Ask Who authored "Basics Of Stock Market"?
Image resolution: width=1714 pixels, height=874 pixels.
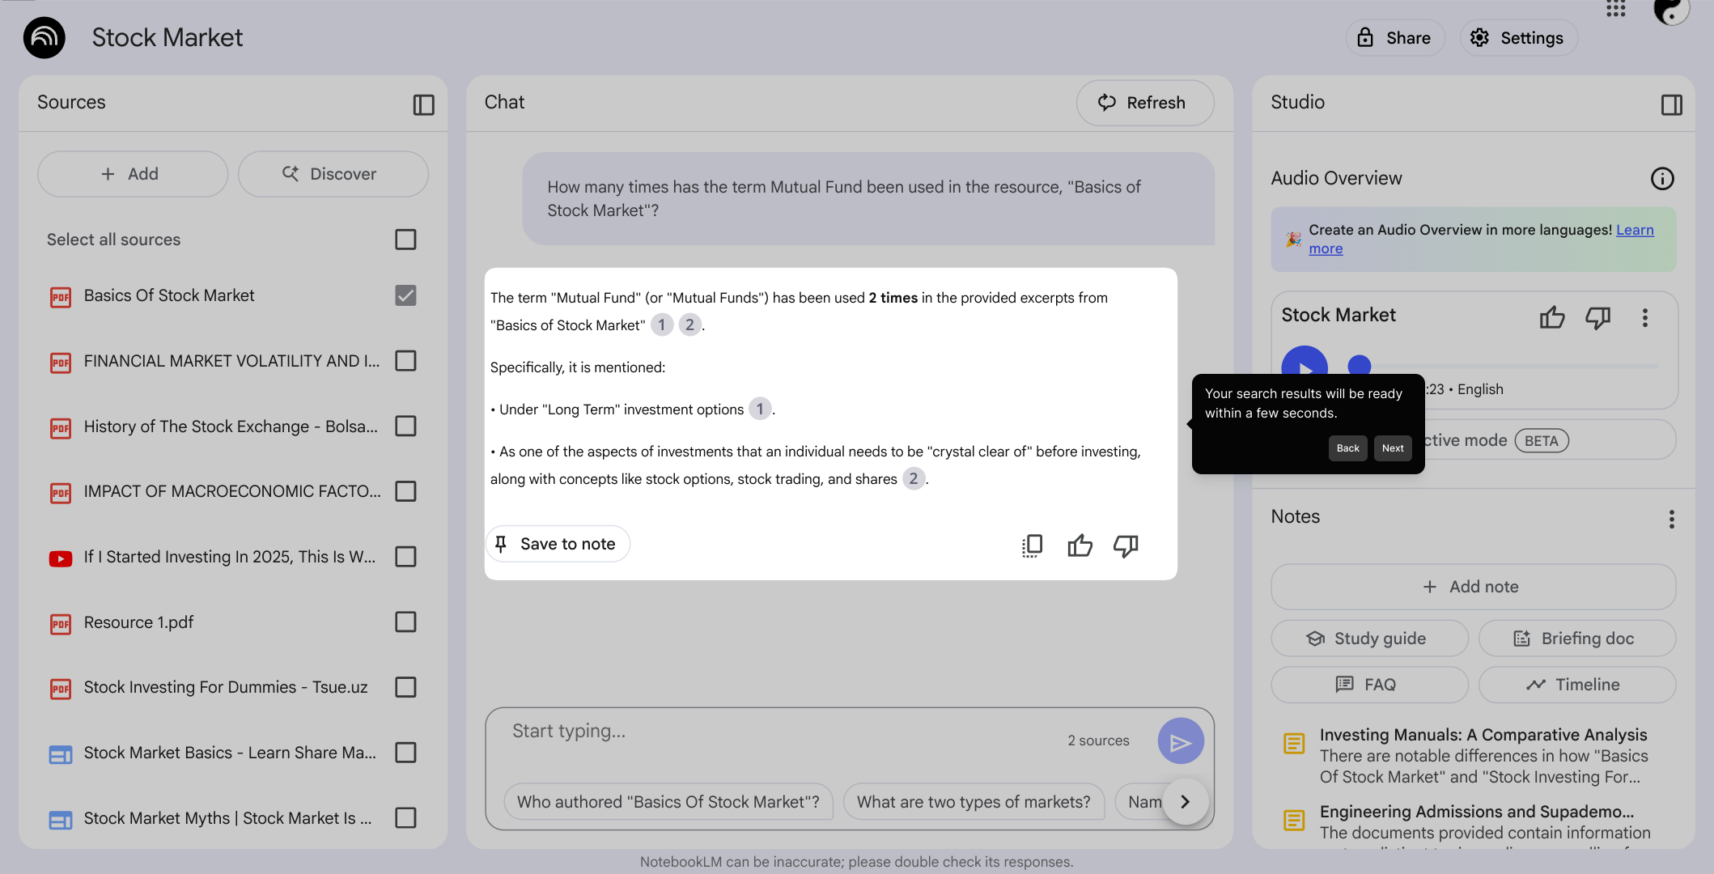coord(668,802)
